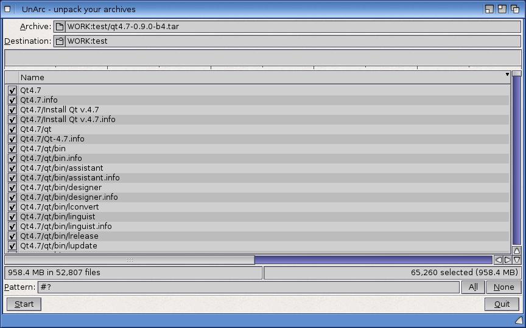Click the horizontal scroll left arrow
This screenshot has height=328, width=526.
[x=499, y=260]
